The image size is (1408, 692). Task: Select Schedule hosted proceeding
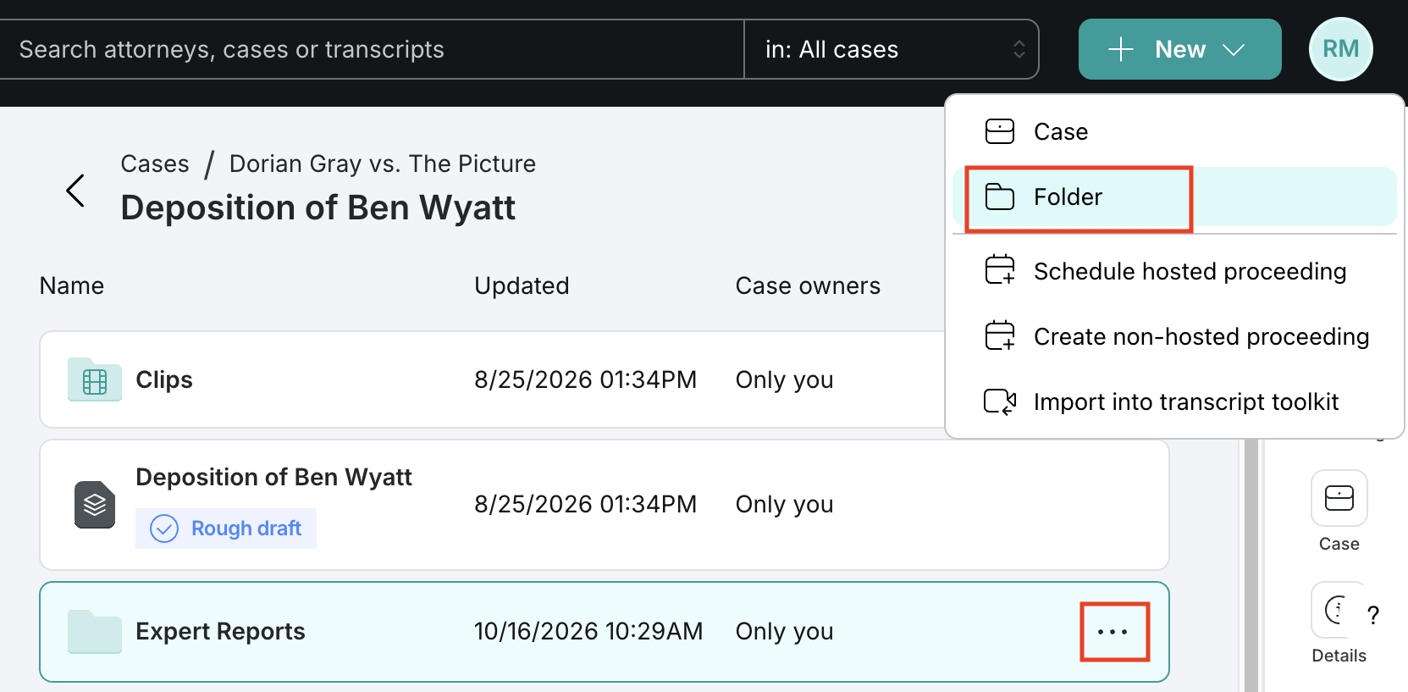1174,271
